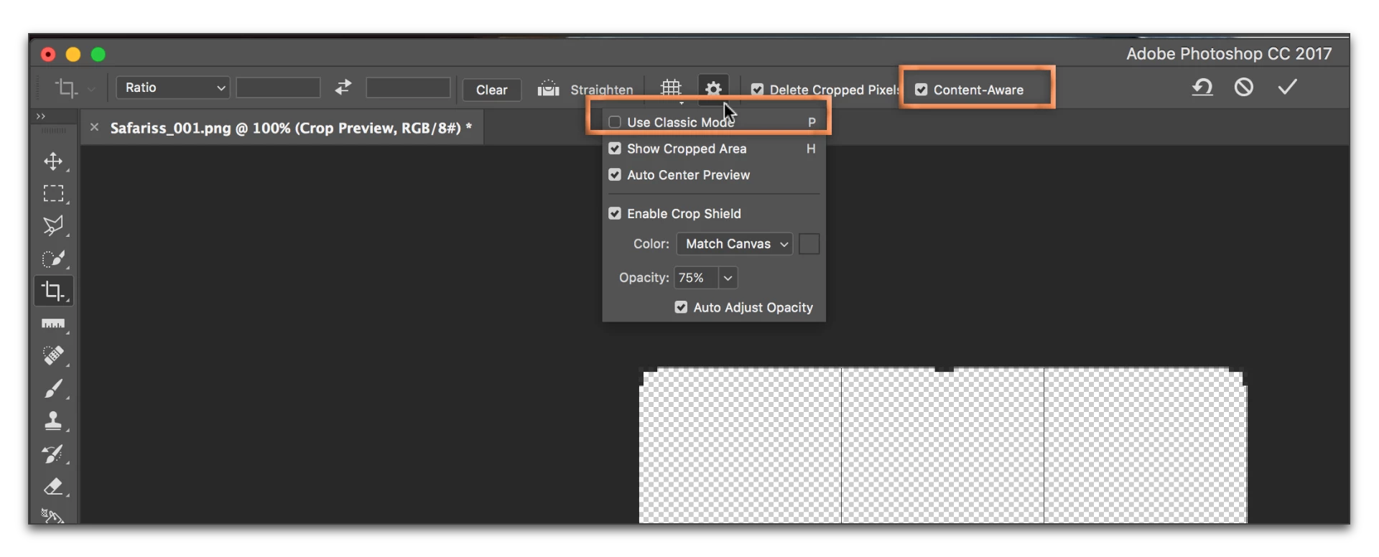Select the Eraser tool
The image size is (1379, 557).
point(53,486)
